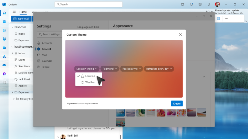Screen dimensions: 248x139
Task: Open the three-dot more options menu
Action: [x=227, y=19]
